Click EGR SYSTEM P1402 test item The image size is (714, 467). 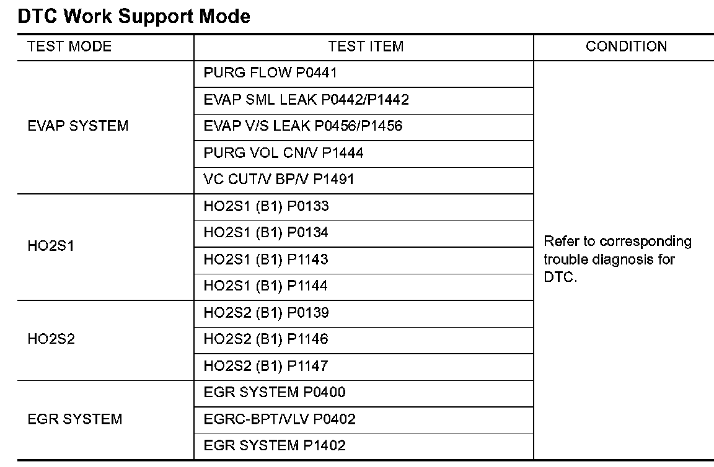point(275,445)
